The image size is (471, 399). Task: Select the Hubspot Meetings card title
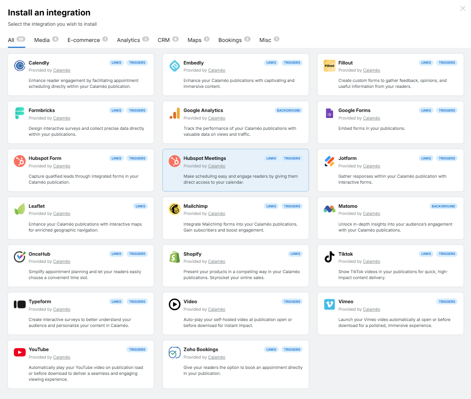(x=205, y=158)
